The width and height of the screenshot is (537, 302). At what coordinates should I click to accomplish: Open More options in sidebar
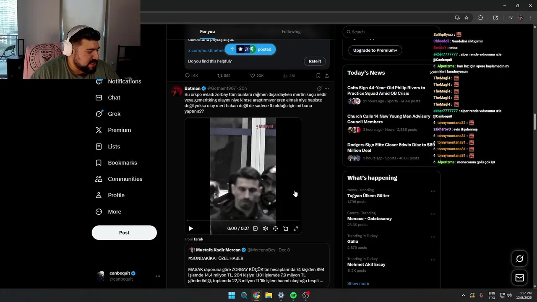108,212
